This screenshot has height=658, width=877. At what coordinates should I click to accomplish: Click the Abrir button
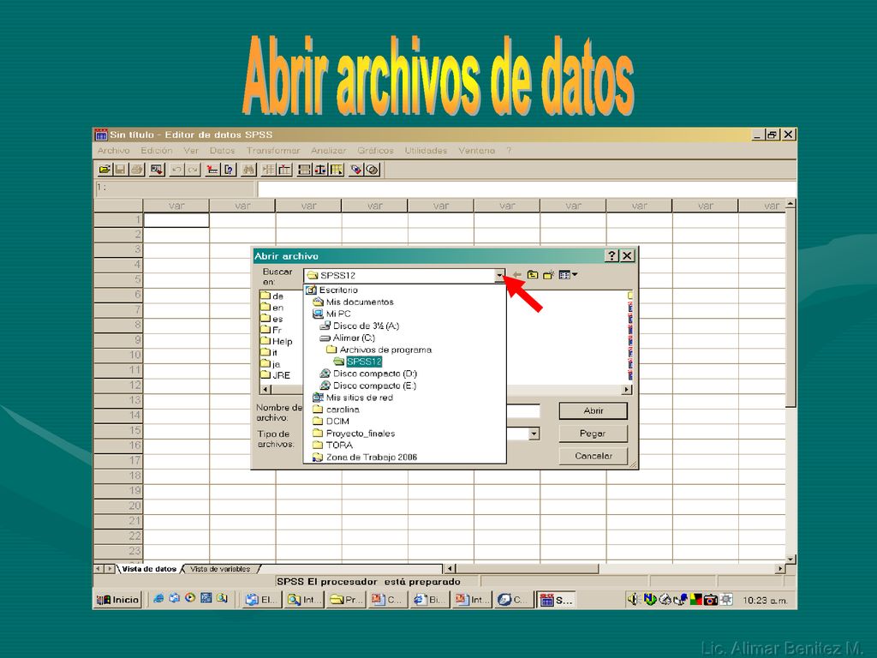(593, 410)
